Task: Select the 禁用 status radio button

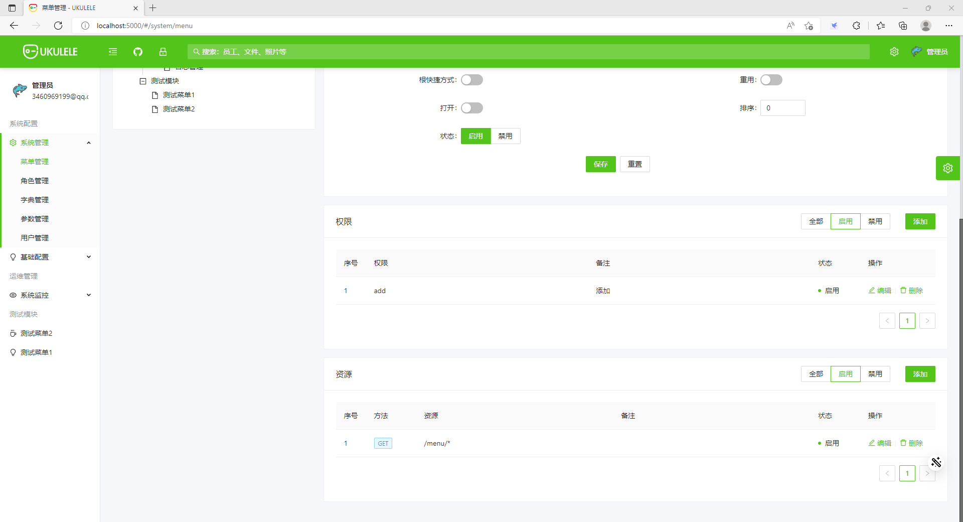Action: pos(505,136)
